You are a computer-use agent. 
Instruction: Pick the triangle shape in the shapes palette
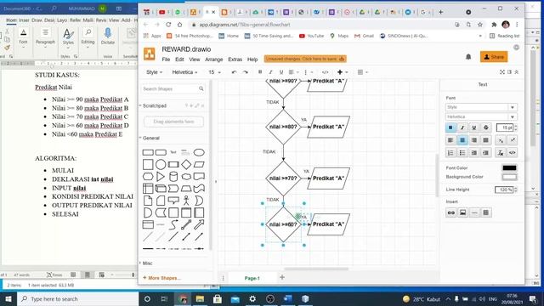[x=161, y=177]
